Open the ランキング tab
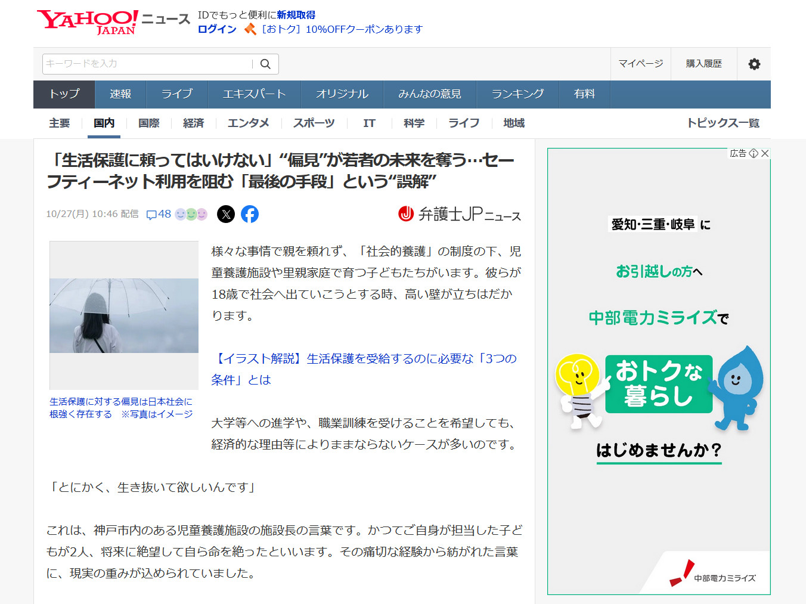 tap(517, 94)
